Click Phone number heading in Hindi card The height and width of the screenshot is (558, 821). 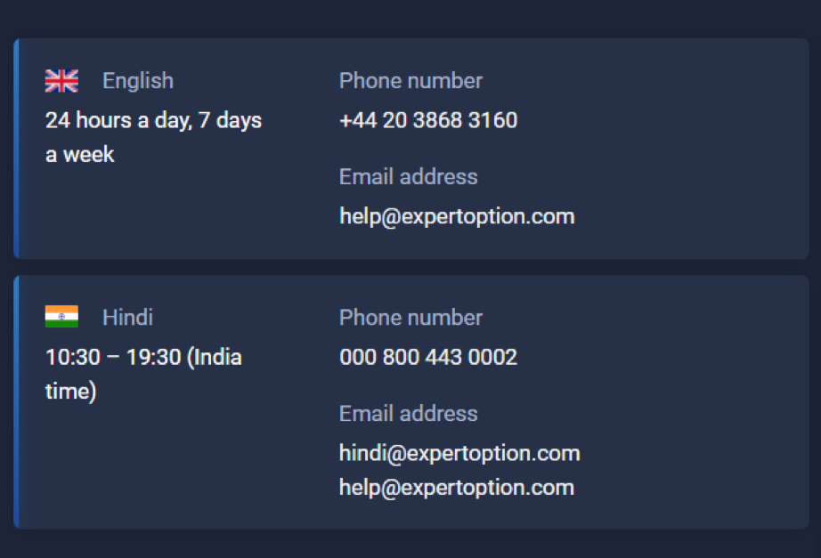[x=411, y=317]
